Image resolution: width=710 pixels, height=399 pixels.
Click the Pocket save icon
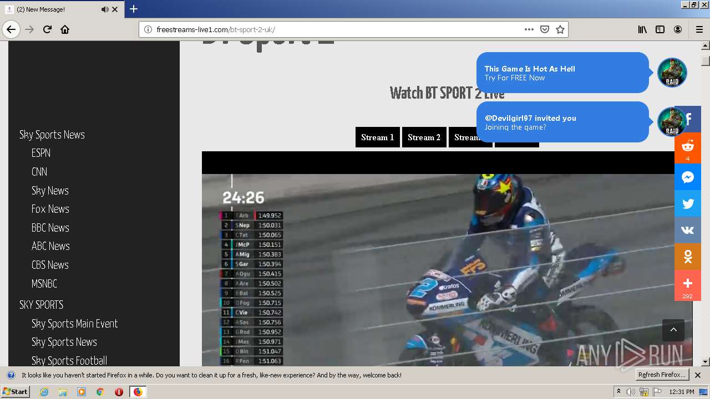545,29
